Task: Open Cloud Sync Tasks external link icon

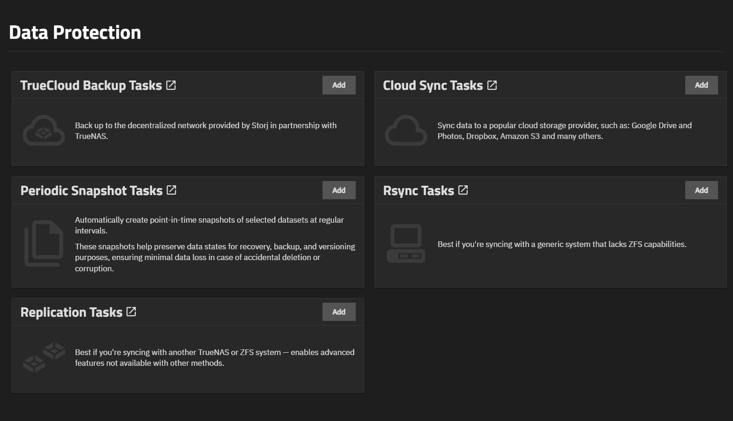Action: pos(492,85)
